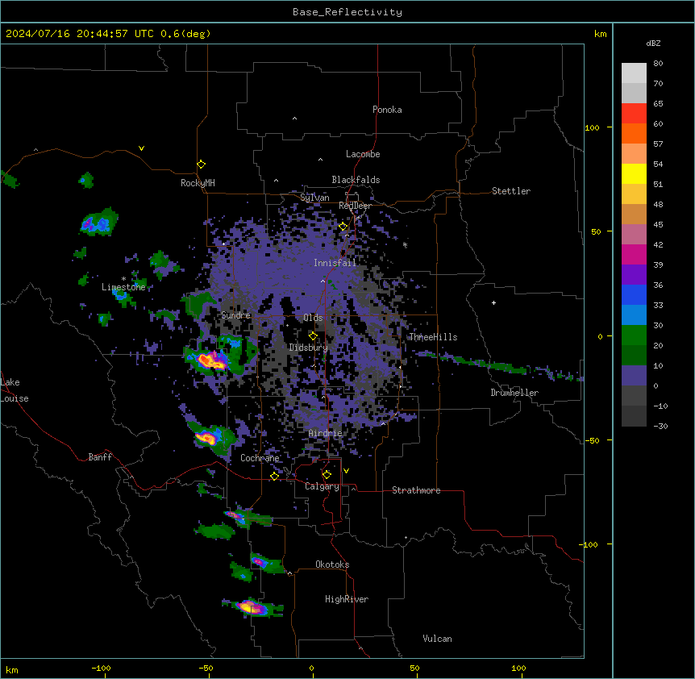The height and width of the screenshot is (679, 695).
Task: Click the dBZ legend heading
Action: (653, 44)
